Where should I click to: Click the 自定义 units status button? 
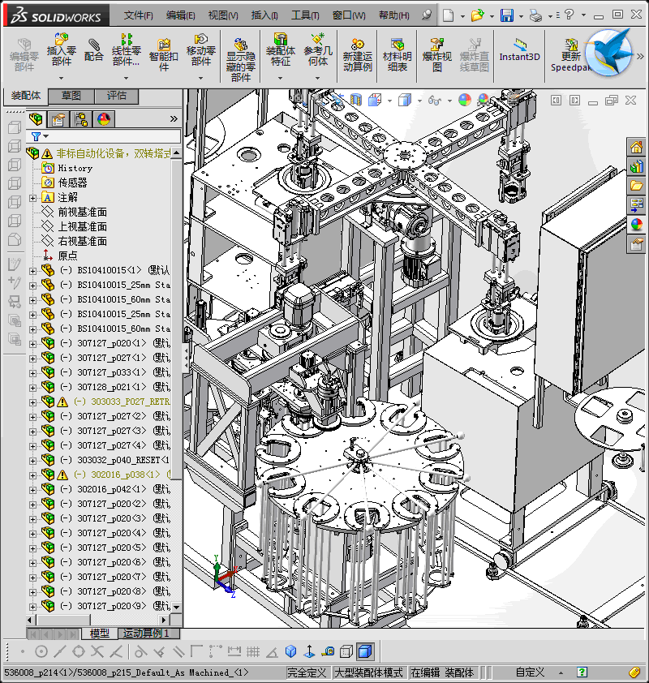(530, 672)
